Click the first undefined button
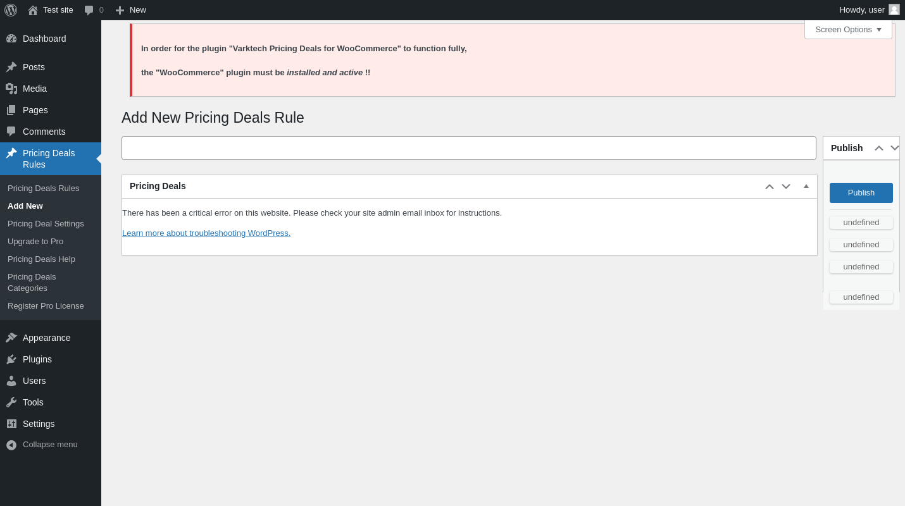This screenshot has width=905, height=506. click(x=861, y=223)
